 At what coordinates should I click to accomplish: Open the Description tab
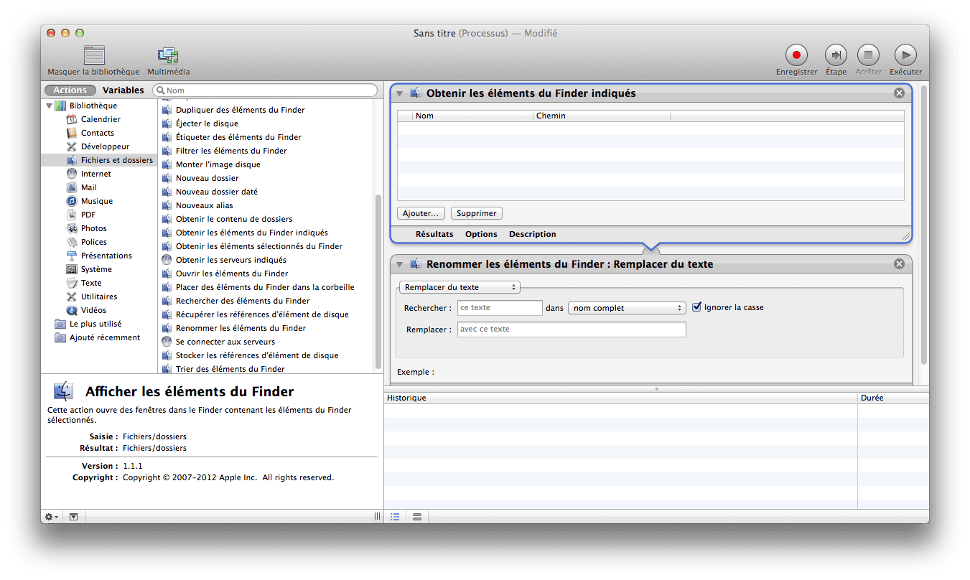pos(533,234)
